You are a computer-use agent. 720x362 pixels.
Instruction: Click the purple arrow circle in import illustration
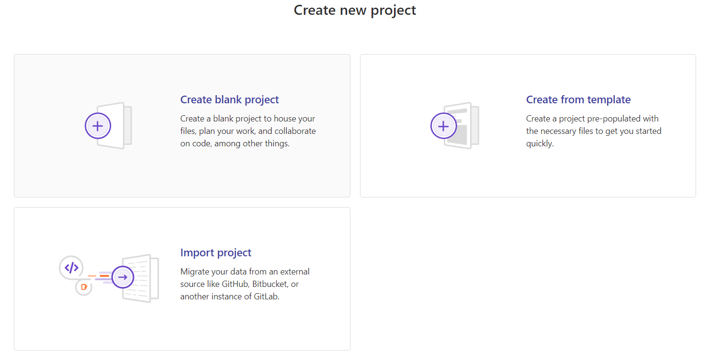[x=123, y=277]
